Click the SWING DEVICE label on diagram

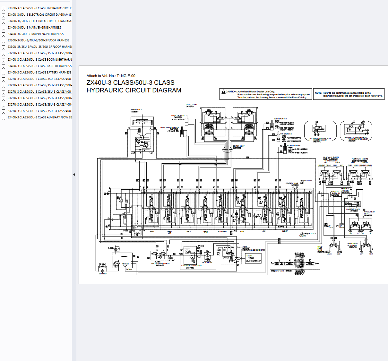(136, 110)
